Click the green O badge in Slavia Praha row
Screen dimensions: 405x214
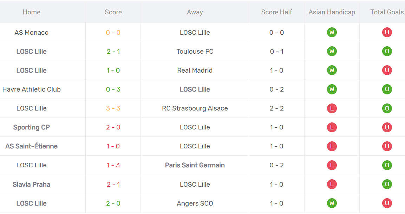pyautogui.click(x=387, y=184)
